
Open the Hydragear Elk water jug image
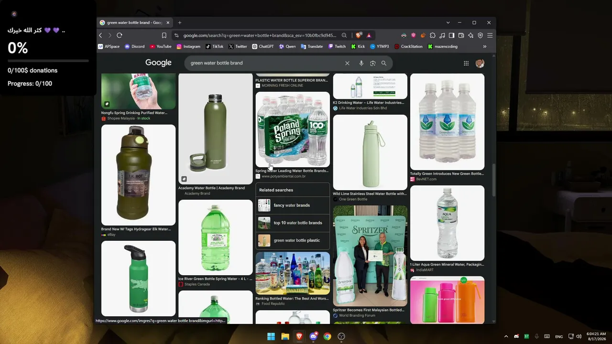coord(138,175)
